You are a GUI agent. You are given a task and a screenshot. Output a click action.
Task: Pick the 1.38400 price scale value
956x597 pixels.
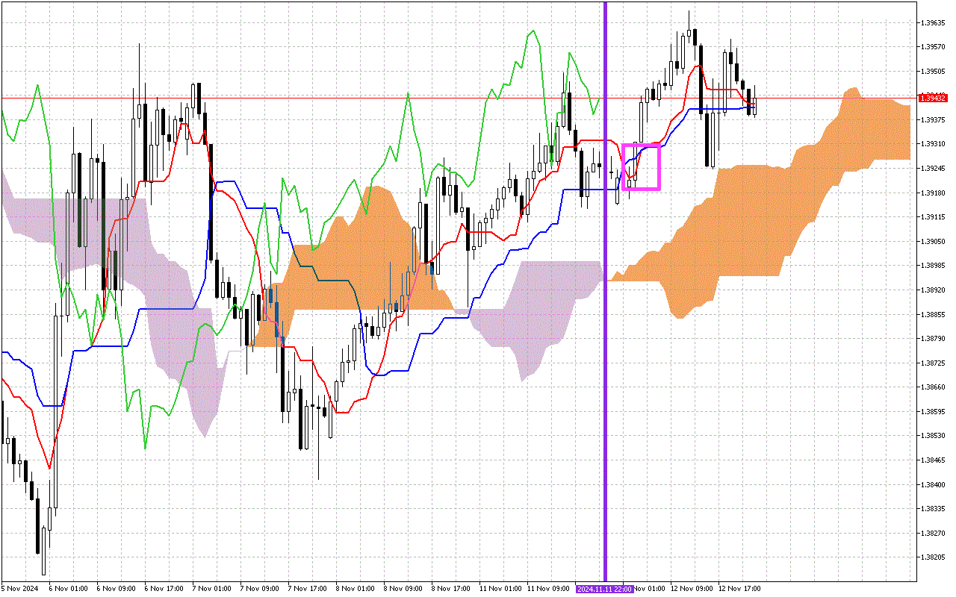(x=932, y=485)
